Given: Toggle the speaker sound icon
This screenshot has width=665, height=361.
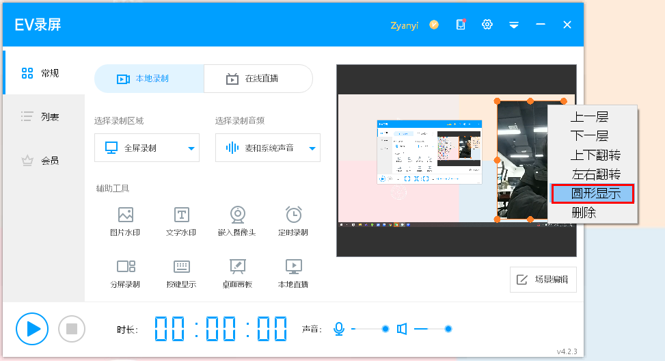Looking at the screenshot, I should (x=402, y=330).
